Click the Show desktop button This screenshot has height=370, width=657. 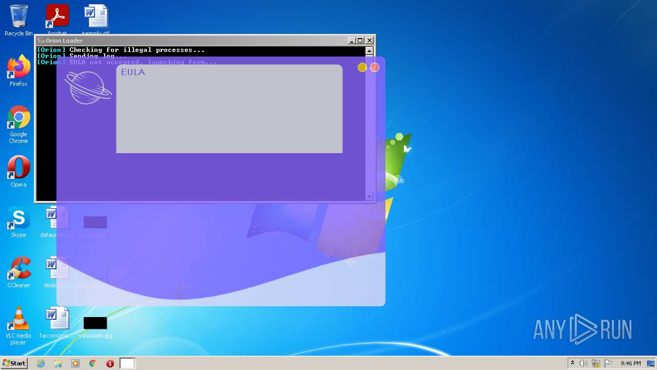651,363
